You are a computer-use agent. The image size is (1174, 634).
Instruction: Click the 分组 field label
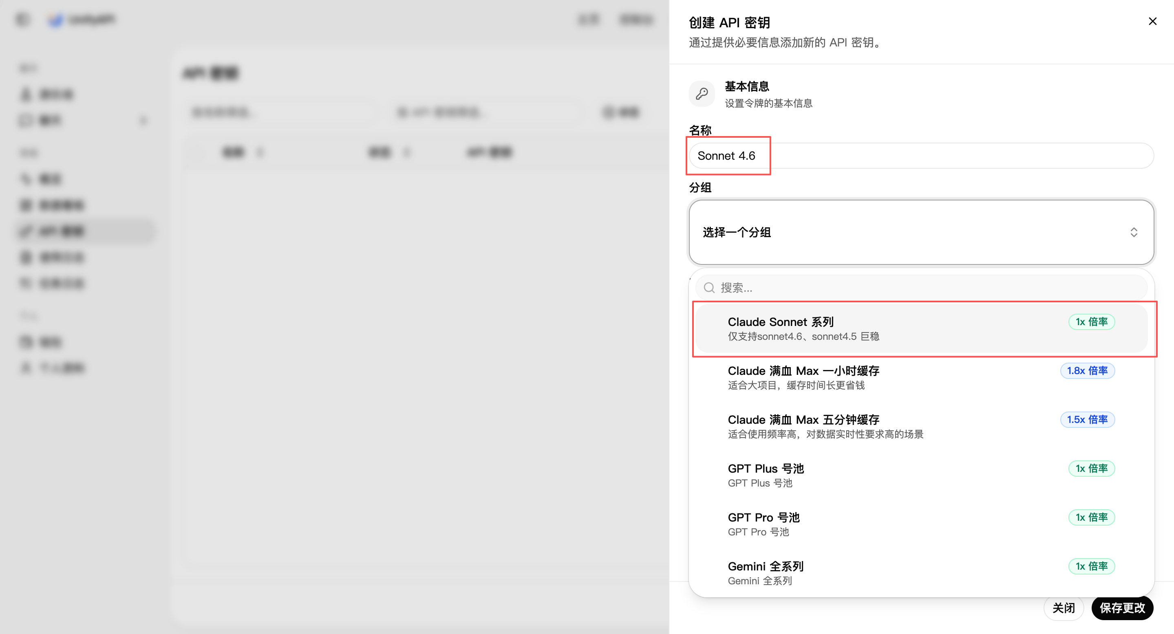[700, 188]
